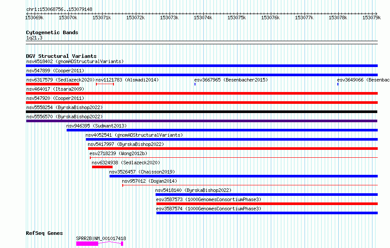Click the 153075k ruler tick label

pos(237,18)
